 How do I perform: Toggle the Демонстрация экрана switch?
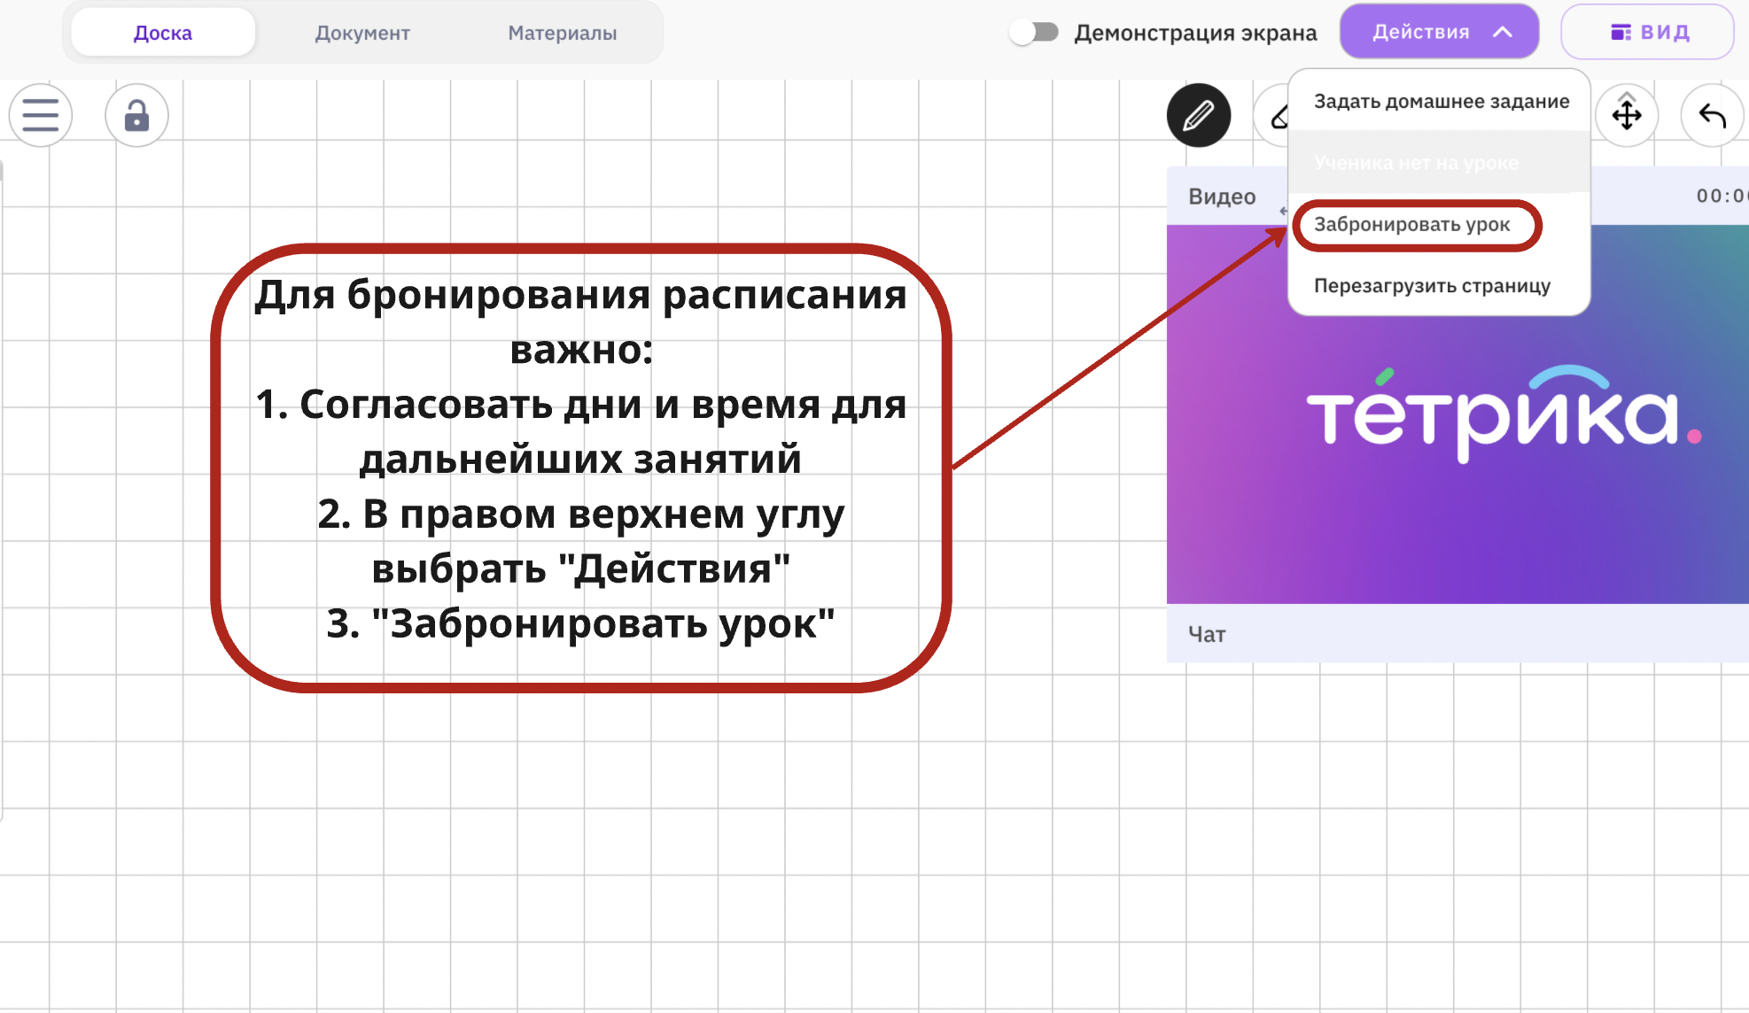click(x=1034, y=33)
